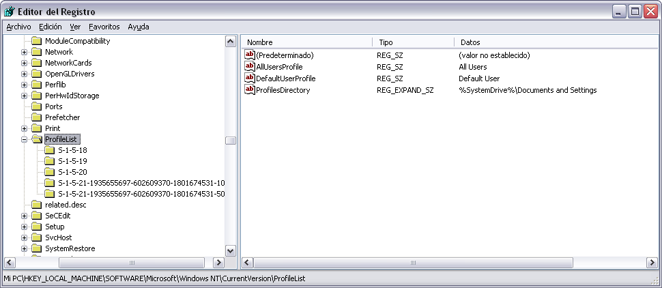Select the S-1-5-19 key
Image resolution: width=662 pixels, height=288 pixels.
72,161
